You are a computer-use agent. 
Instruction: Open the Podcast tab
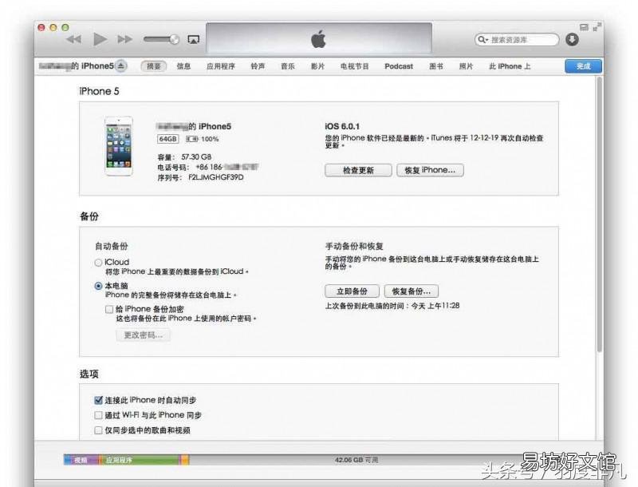pos(399,66)
